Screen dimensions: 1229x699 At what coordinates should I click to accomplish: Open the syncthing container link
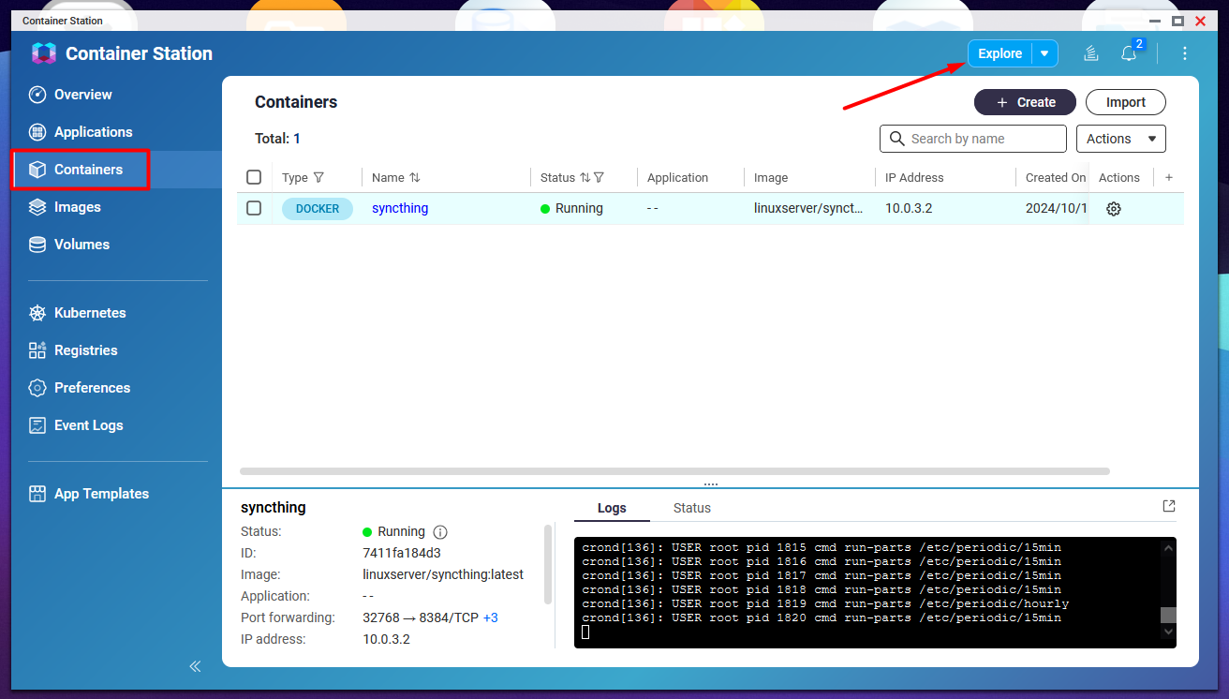click(x=400, y=208)
